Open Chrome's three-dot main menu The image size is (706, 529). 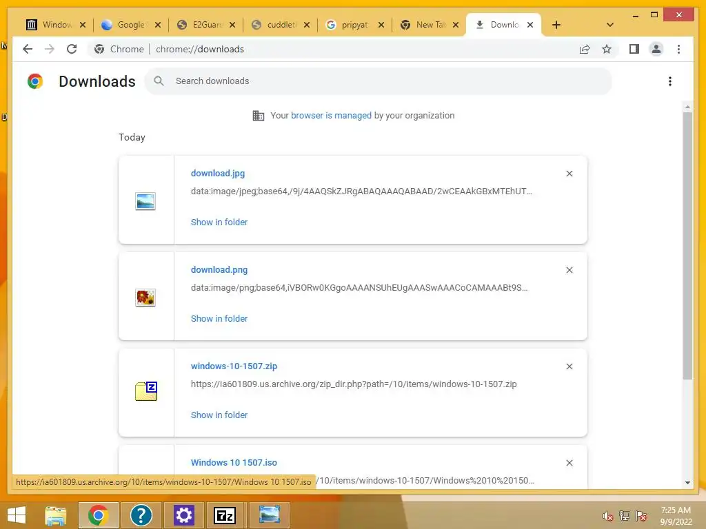(x=678, y=49)
